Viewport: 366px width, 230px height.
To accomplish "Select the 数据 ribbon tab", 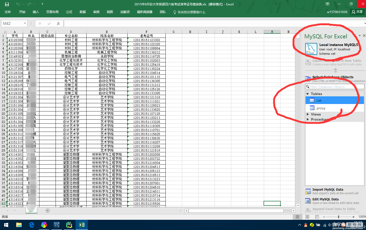I will (82, 12).
